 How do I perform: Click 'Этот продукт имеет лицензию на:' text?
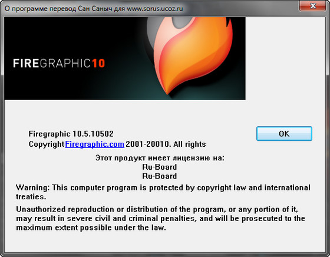[160, 157]
